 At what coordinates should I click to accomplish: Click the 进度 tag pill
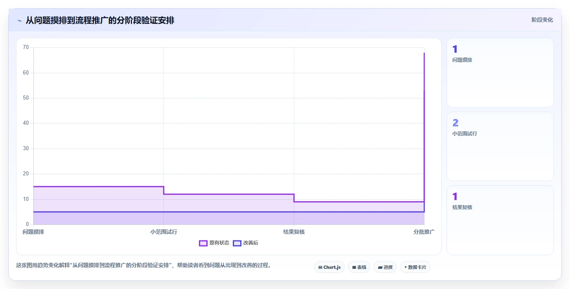385,267
